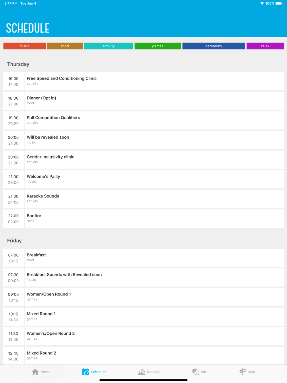The height and width of the screenshot is (383, 287).
Task: Filter schedule by games category
Action: click(x=158, y=46)
